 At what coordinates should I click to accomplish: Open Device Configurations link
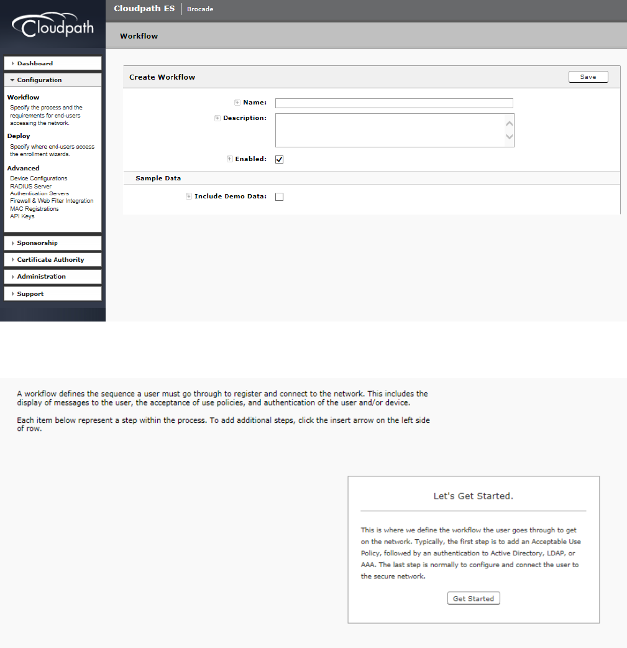coord(39,178)
